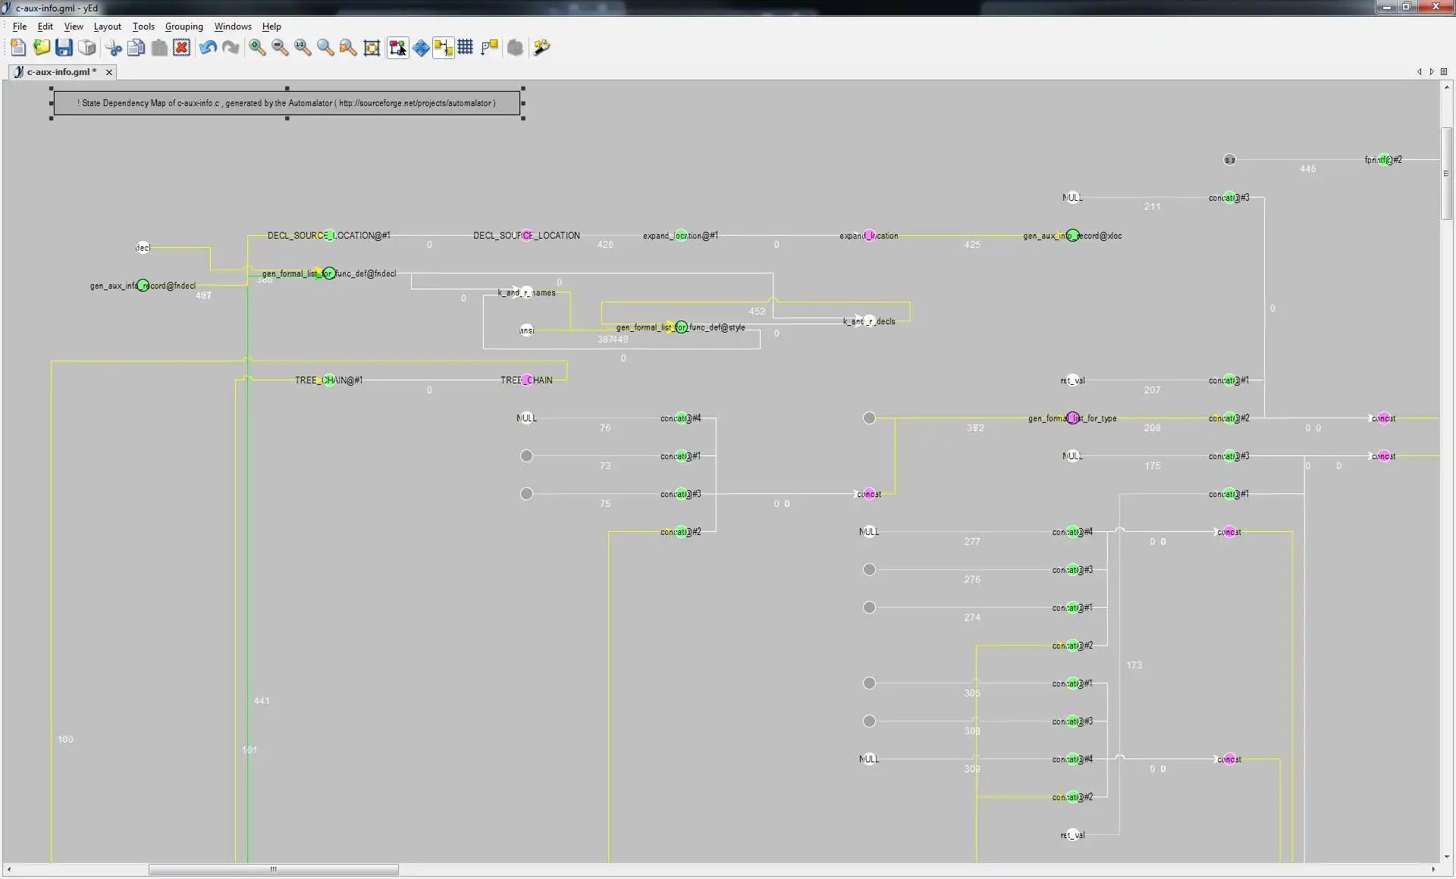
Task: Toggle circular node at row 305
Action: point(870,683)
